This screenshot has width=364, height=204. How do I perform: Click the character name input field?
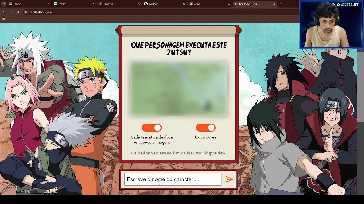tap(173, 179)
